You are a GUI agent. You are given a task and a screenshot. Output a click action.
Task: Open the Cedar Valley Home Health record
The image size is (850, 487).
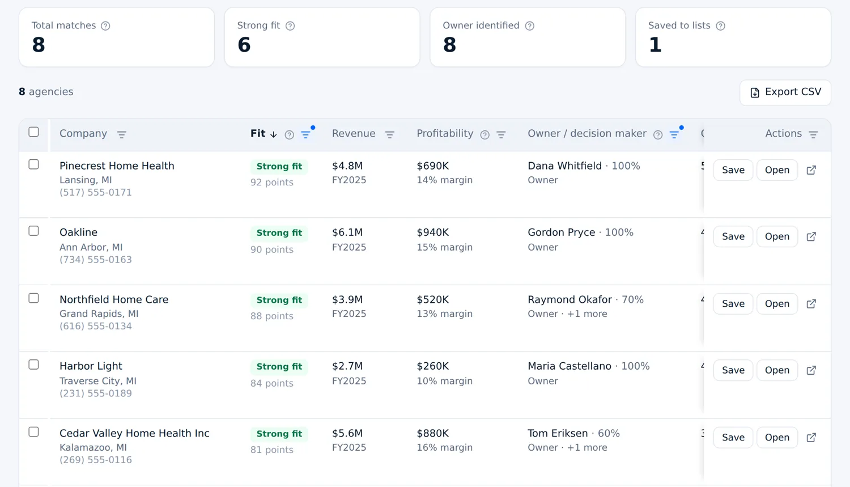777,438
